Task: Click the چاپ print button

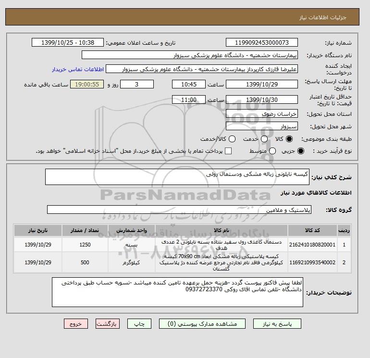Action: pos(139,324)
